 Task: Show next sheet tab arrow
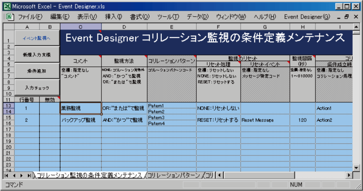(22, 175)
